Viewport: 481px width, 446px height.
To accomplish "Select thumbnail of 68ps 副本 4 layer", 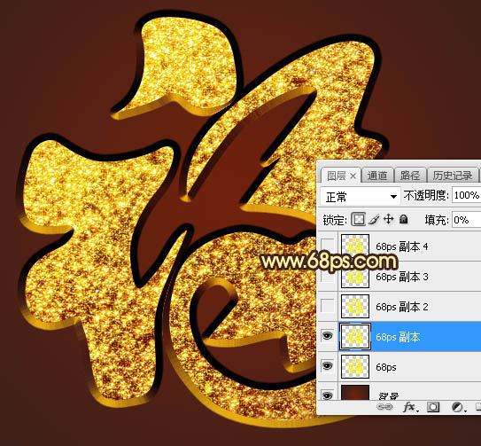I will point(355,245).
